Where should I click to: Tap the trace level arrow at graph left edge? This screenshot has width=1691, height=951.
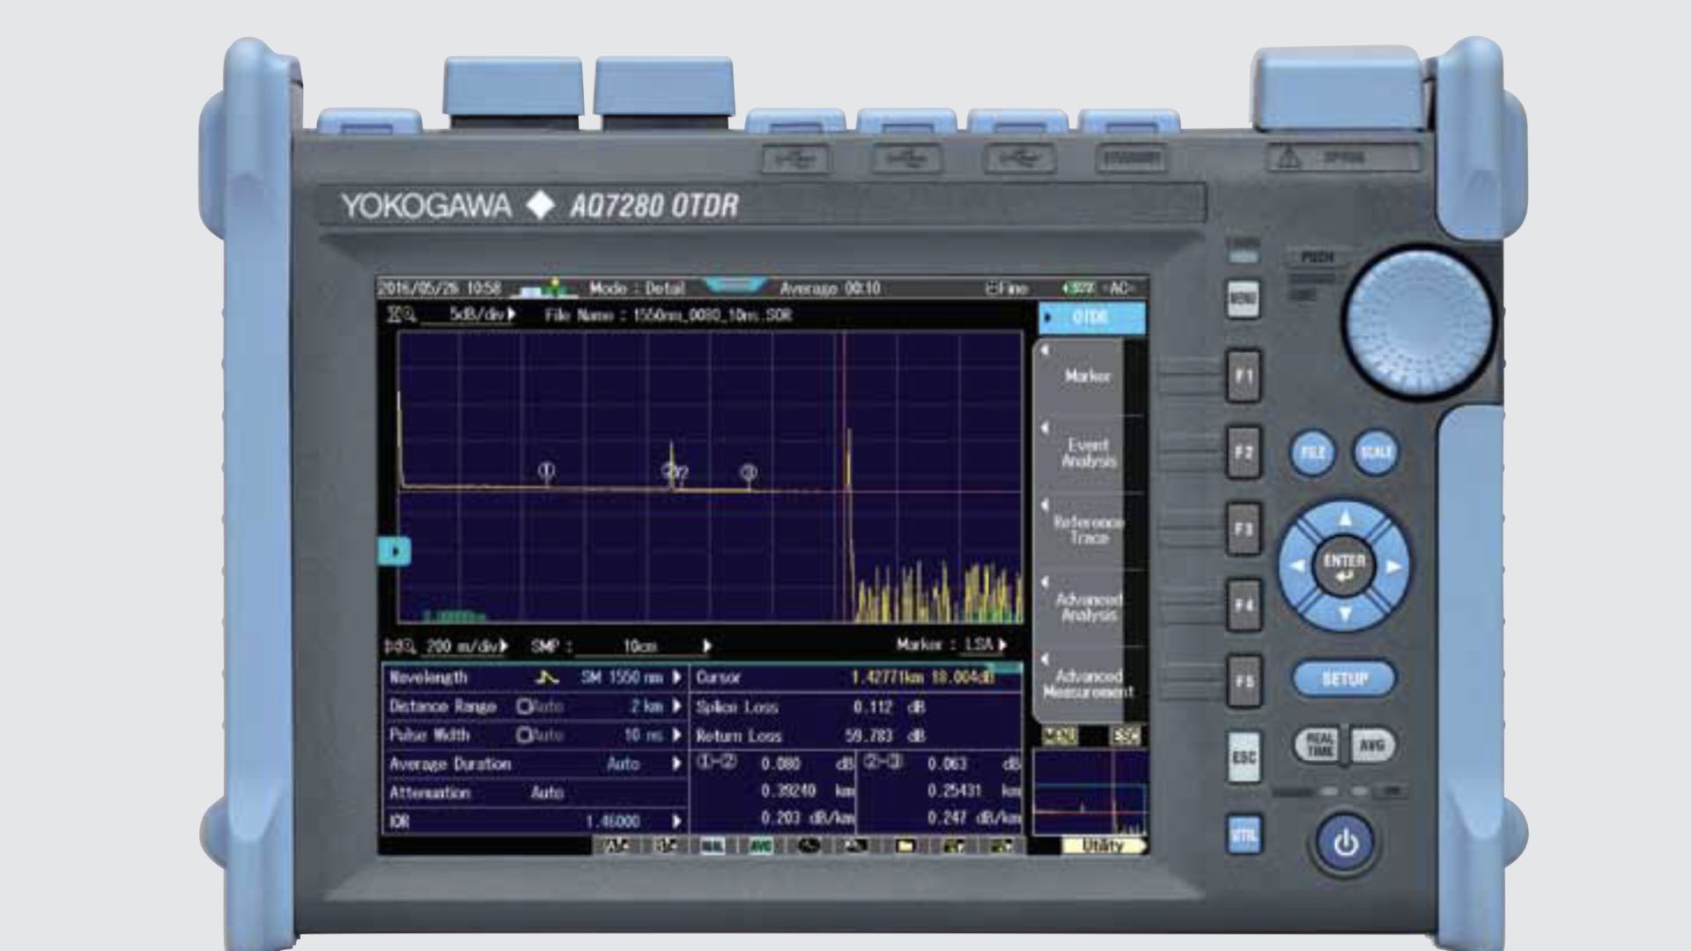[395, 551]
